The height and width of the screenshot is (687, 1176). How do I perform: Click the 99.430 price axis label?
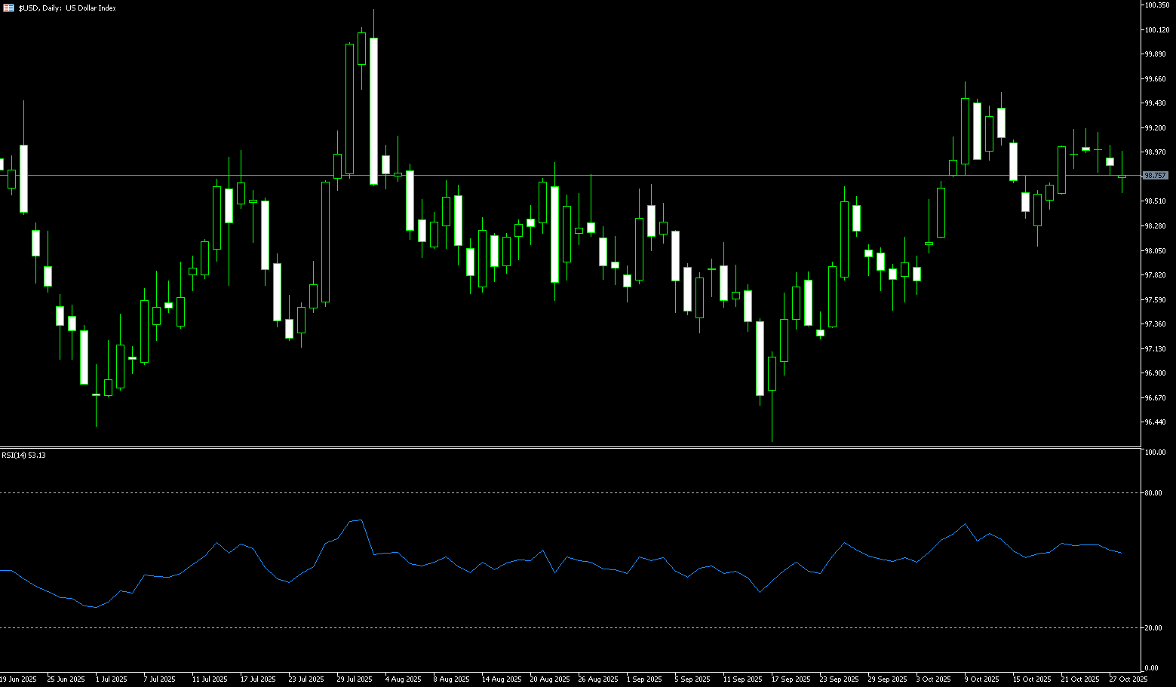pyautogui.click(x=1155, y=103)
